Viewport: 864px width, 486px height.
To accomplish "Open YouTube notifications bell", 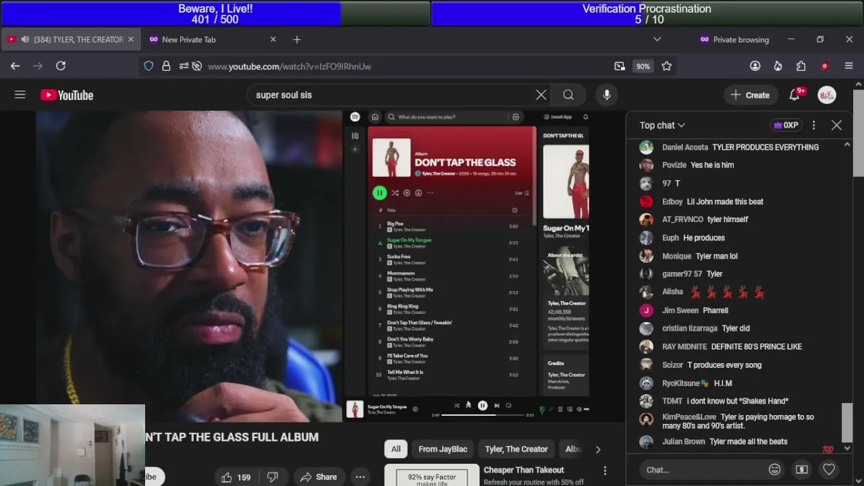I will pyautogui.click(x=794, y=95).
